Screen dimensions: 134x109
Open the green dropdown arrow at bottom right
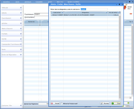128,103
